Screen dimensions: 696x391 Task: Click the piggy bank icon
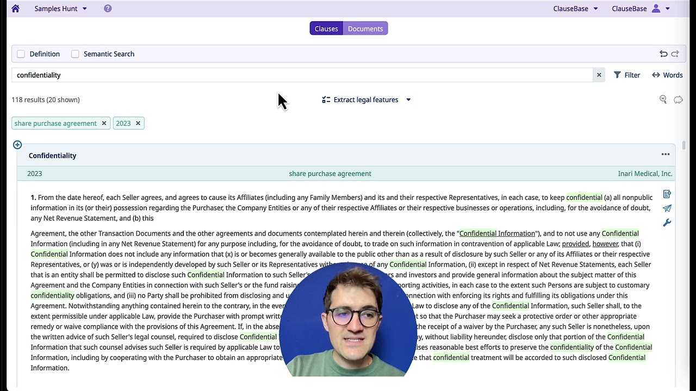(678, 100)
